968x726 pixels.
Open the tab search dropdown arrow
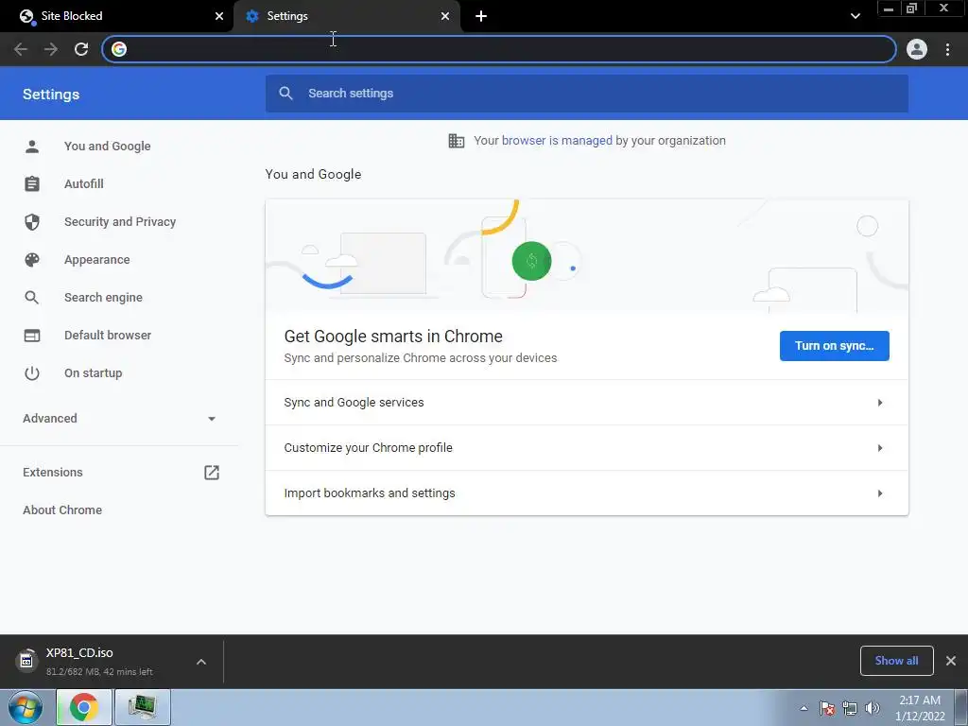pos(855,16)
